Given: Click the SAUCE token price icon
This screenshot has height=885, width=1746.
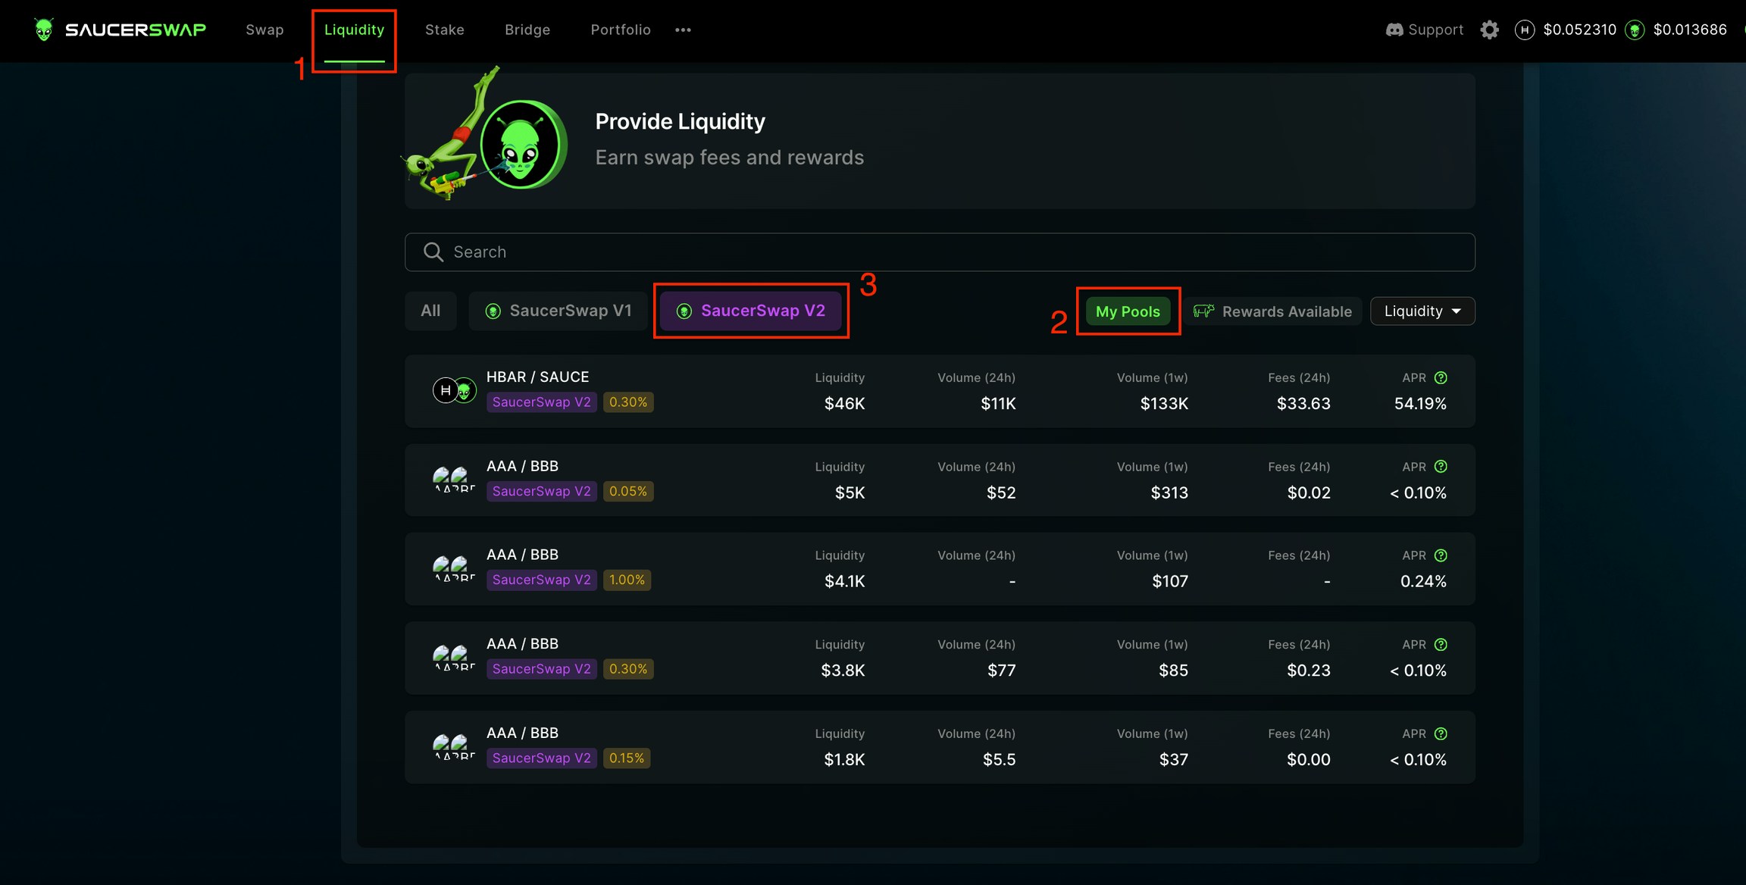Looking at the screenshot, I should click(x=1635, y=30).
